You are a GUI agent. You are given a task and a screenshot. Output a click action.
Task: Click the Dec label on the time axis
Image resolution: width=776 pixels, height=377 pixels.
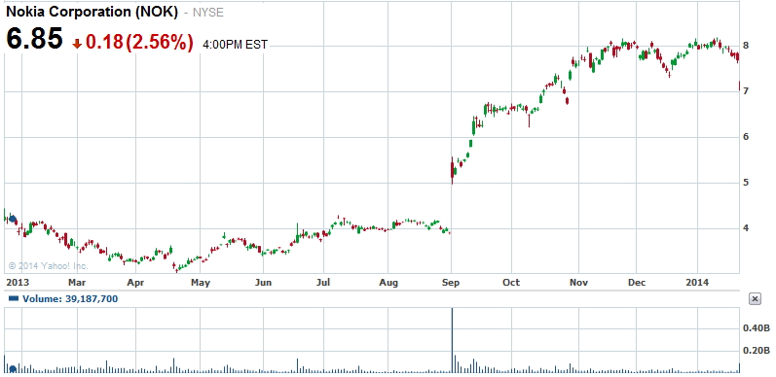(637, 283)
